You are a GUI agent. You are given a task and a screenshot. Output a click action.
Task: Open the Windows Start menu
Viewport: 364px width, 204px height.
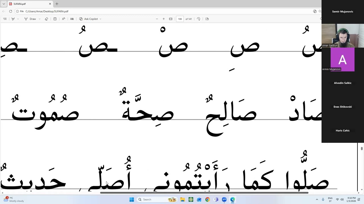pos(132,199)
